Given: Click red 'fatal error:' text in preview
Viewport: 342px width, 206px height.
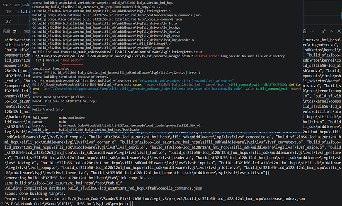Looking at the screenshot, I should [209, 56].
